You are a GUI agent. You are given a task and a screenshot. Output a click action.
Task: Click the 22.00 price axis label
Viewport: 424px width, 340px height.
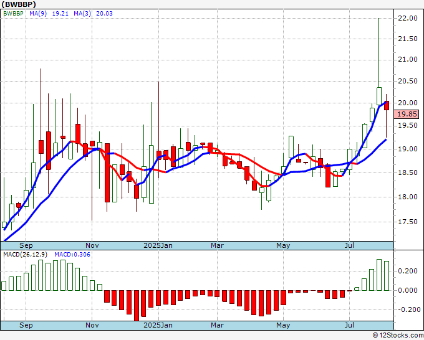408,18
